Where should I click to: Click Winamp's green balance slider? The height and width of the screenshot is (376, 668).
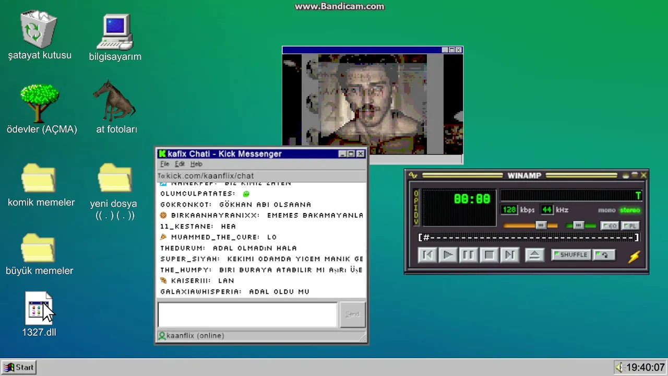click(x=581, y=225)
